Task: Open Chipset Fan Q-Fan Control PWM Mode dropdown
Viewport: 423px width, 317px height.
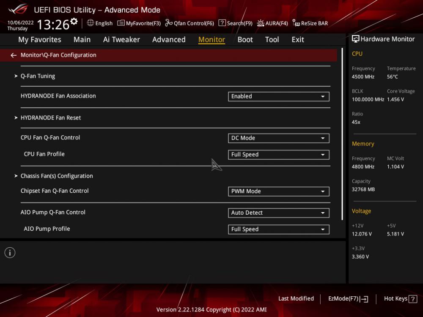Action: pos(279,191)
